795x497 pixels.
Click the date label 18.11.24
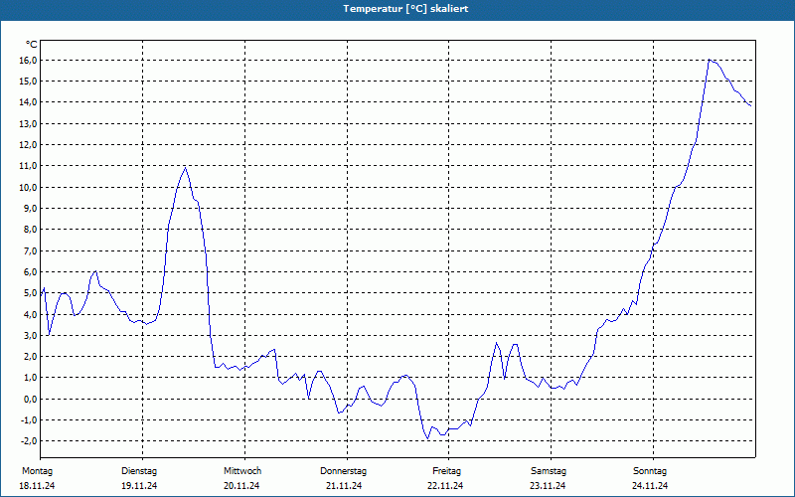pyautogui.click(x=37, y=486)
